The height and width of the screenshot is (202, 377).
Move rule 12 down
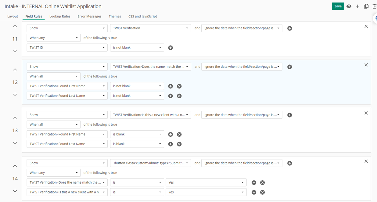pos(15,94)
